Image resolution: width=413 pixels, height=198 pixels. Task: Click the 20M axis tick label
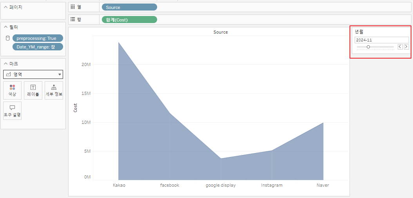click(86, 64)
